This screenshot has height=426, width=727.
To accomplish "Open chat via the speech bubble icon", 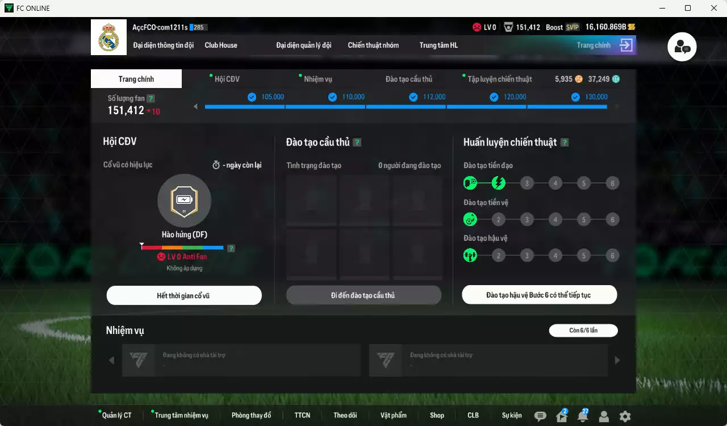I will coord(541,416).
